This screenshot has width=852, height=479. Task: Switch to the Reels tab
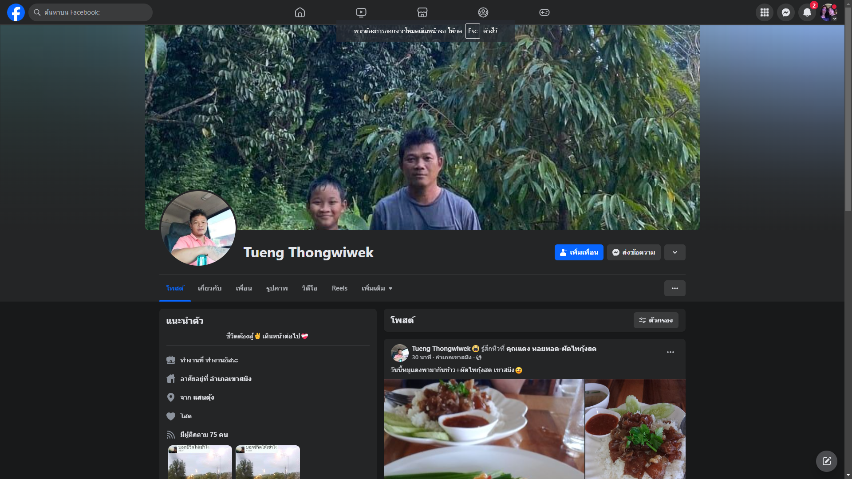click(x=339, y=288)
